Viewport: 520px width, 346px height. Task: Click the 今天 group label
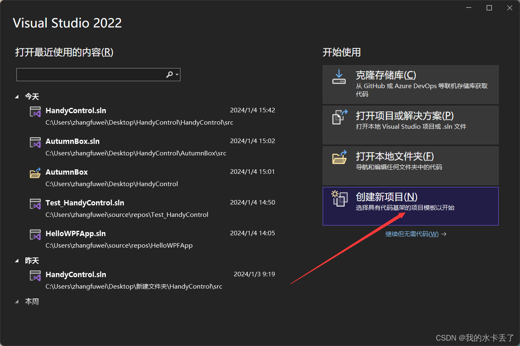coord(32,97)
